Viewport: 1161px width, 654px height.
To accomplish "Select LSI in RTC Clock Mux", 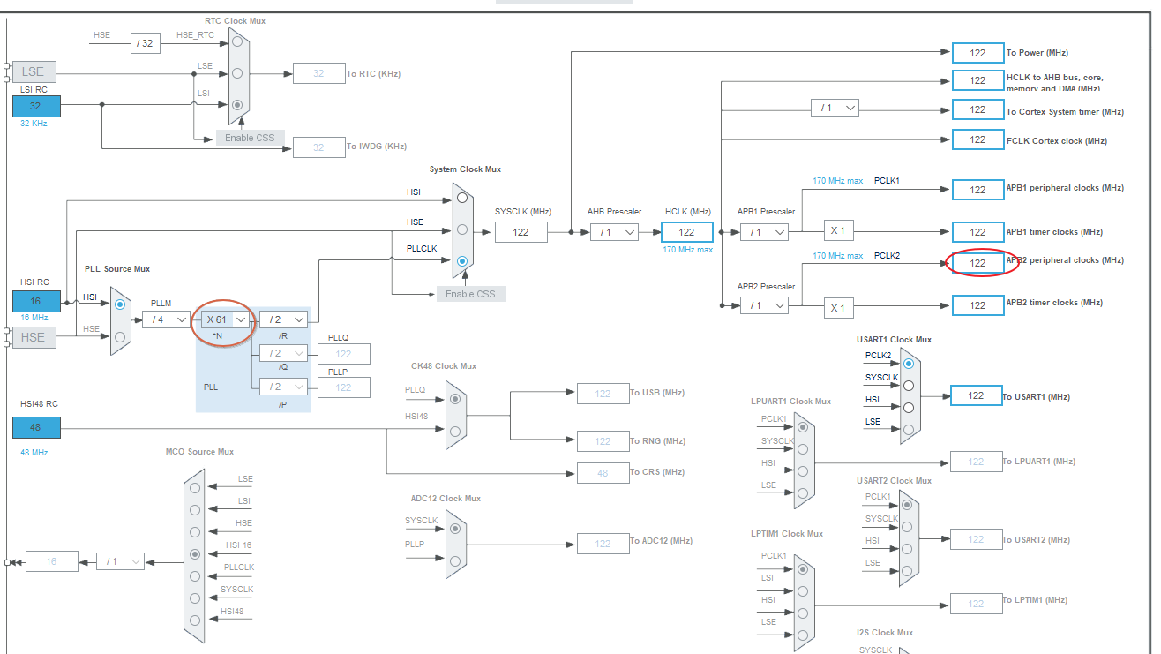I will (237, 104).
